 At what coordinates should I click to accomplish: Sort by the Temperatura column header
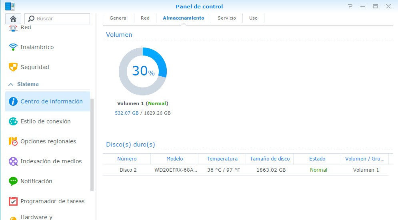(x=222, y=159)
